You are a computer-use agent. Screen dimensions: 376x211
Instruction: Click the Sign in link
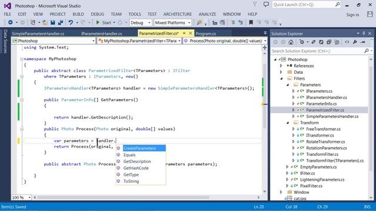point(352,15)
